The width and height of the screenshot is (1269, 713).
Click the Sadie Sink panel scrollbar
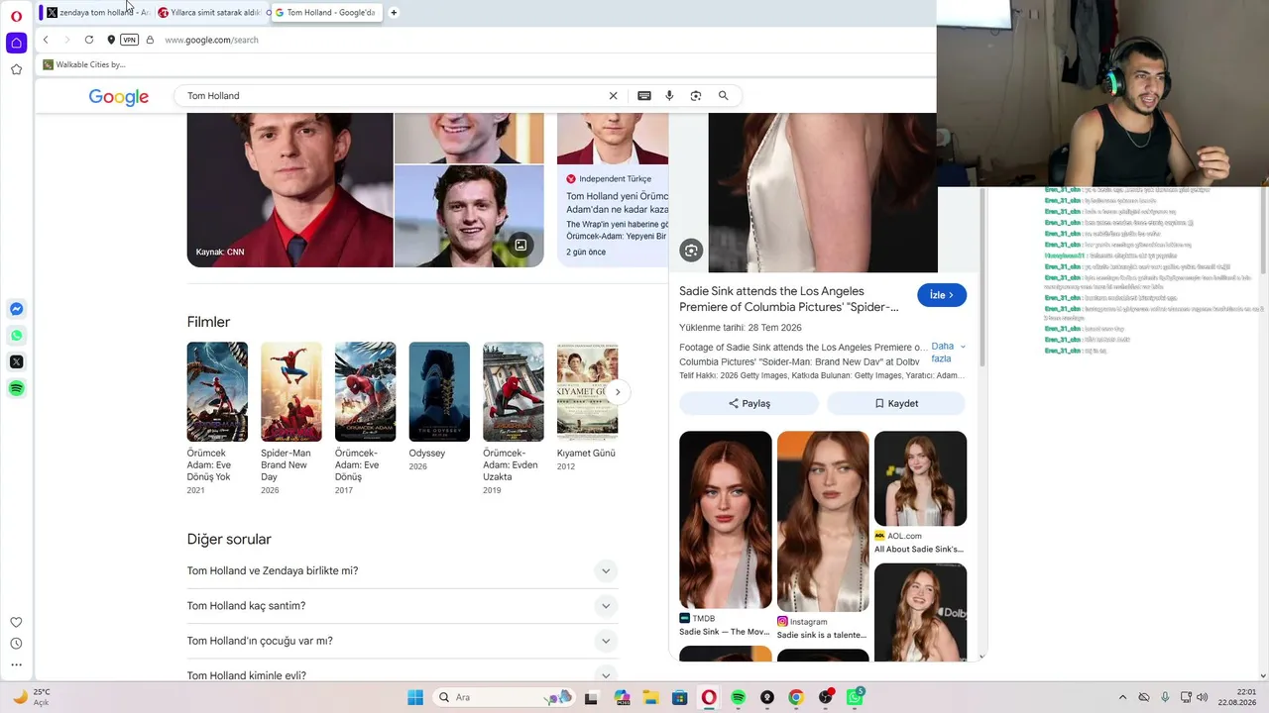click(x=982, y=277)
